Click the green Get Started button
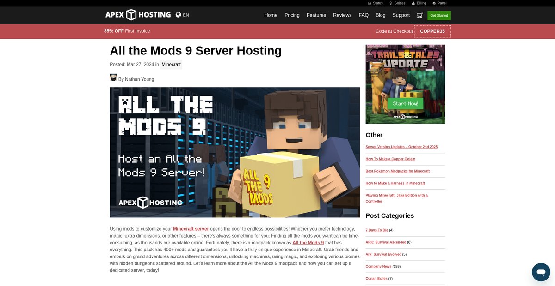The height and width of the screenshot is (286, 555). click(x=439, y=15)
